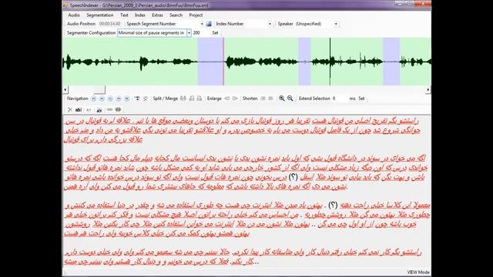Click the Extend Selection milliseconds field
Screen dimensions: 493x277
(340, 98)
